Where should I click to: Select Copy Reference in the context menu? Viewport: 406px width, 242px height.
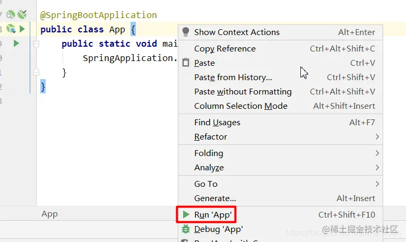point(280,49)
